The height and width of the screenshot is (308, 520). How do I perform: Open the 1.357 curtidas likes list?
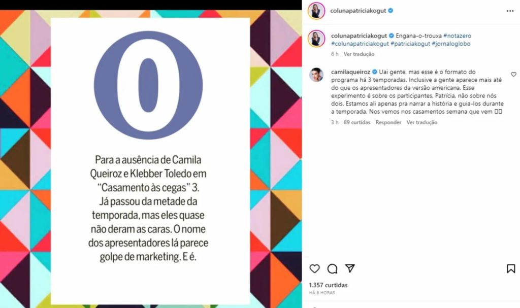329,285
